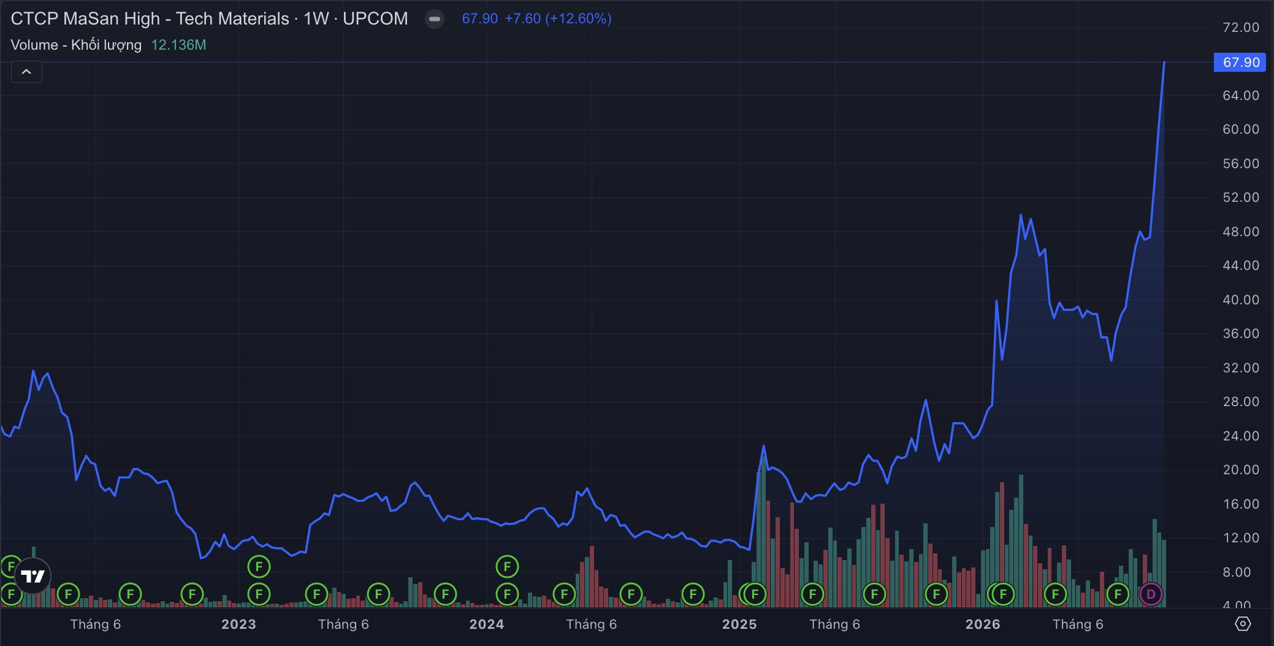Screen dimensions: 1274x646
Task: Click the F marker immediately left of D marker
Action: (1118, 594)
